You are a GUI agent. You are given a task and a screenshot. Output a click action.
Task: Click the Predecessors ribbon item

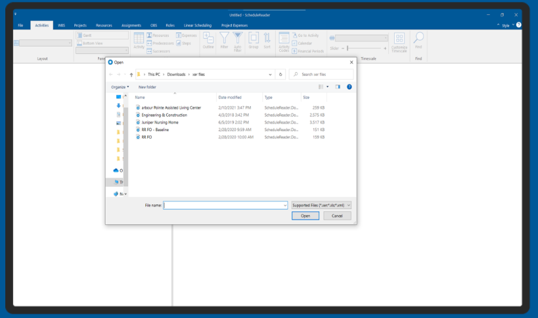pyautogui.click(x=160, y=43)
